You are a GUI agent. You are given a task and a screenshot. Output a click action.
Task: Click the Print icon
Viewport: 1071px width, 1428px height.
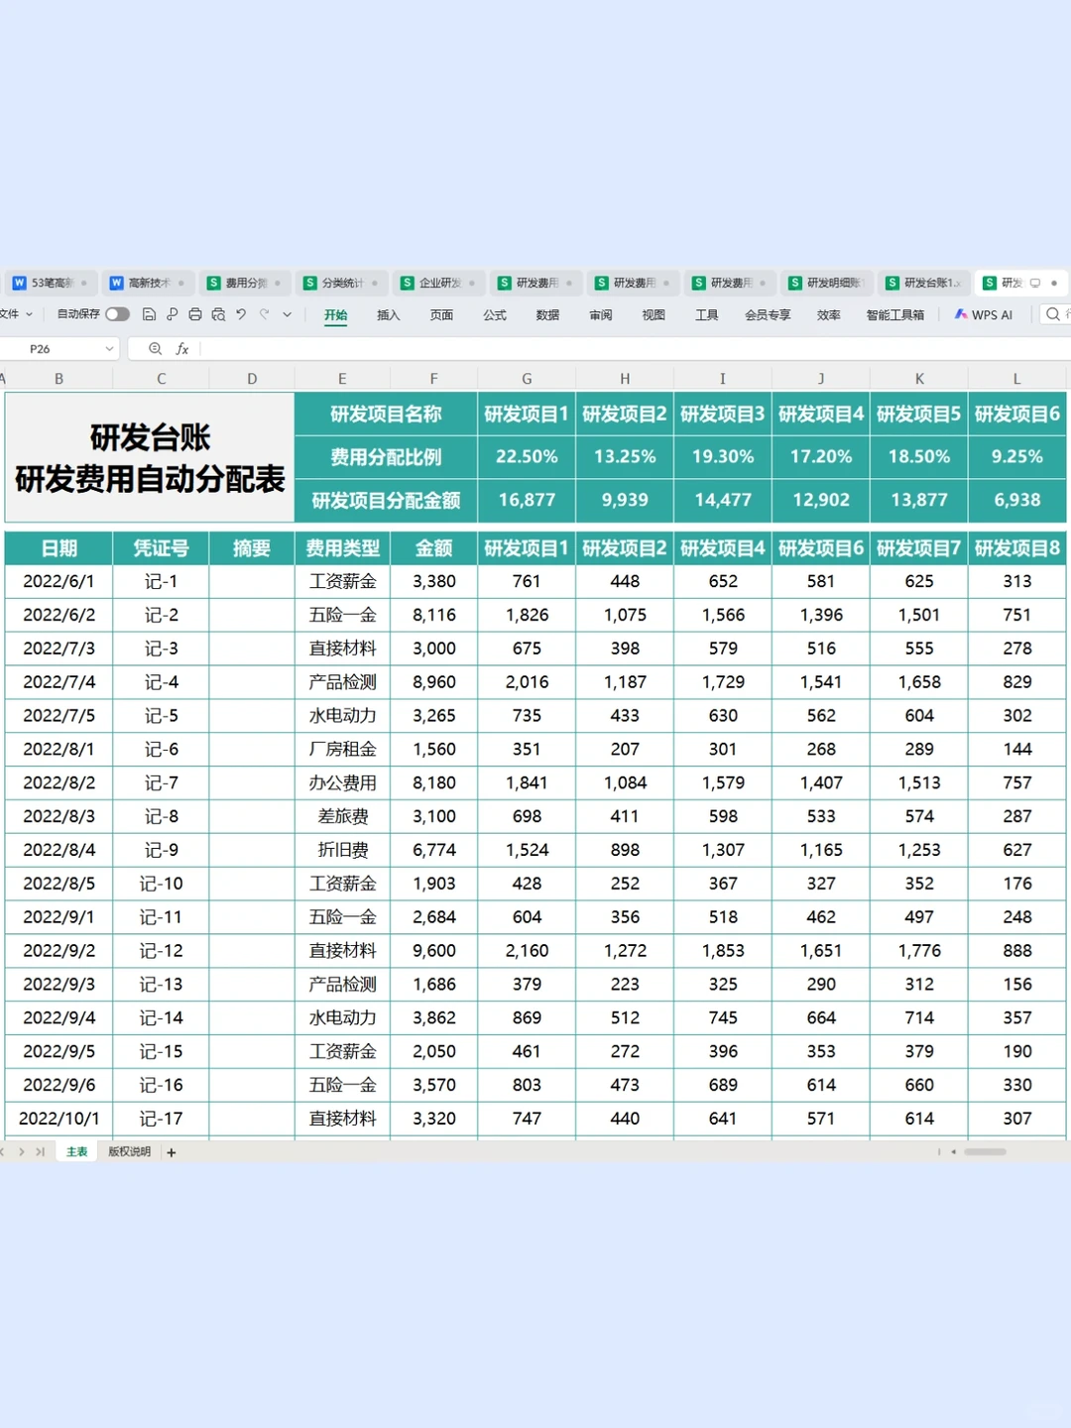click(195, 314)
